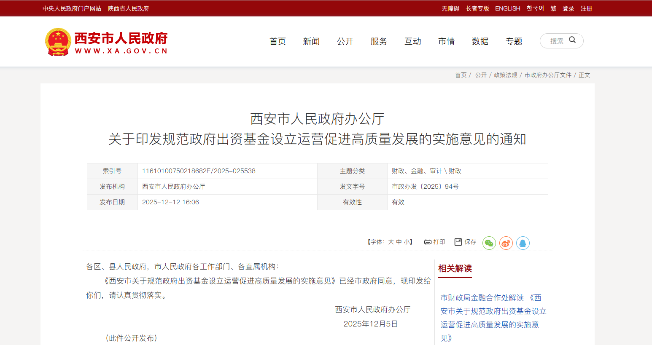Go to 新闻 in main navigation
The height and width of the screenshot is (345, 652).
coord(311,41)
